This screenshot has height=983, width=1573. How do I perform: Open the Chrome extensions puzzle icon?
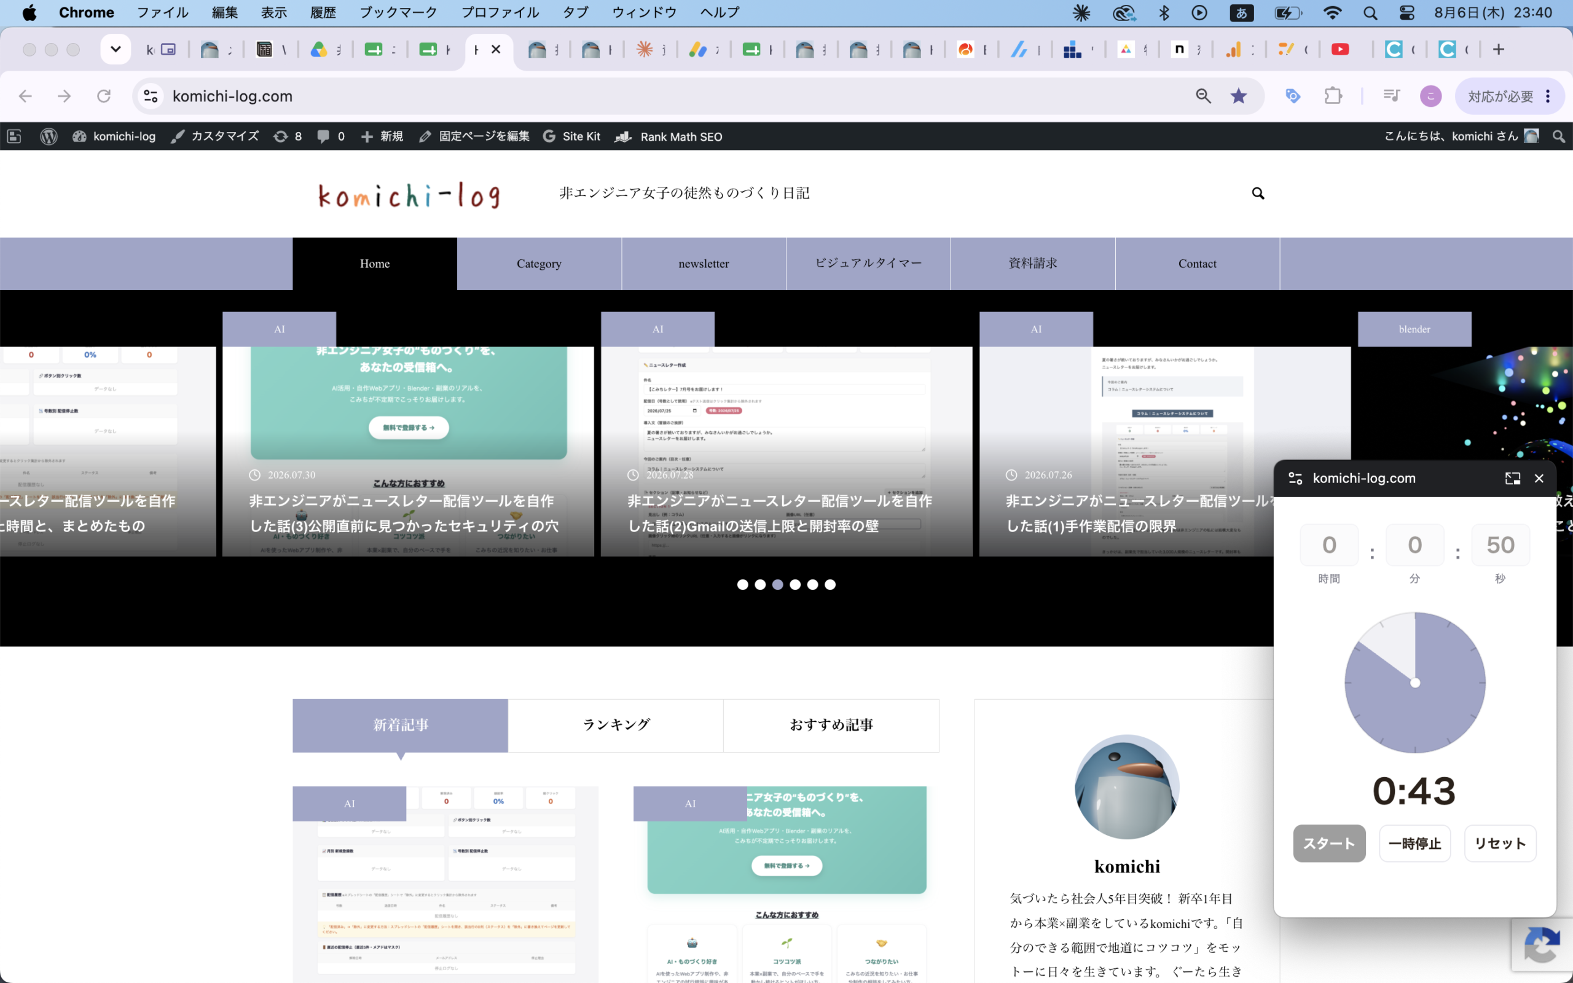tap(1333, 96)
